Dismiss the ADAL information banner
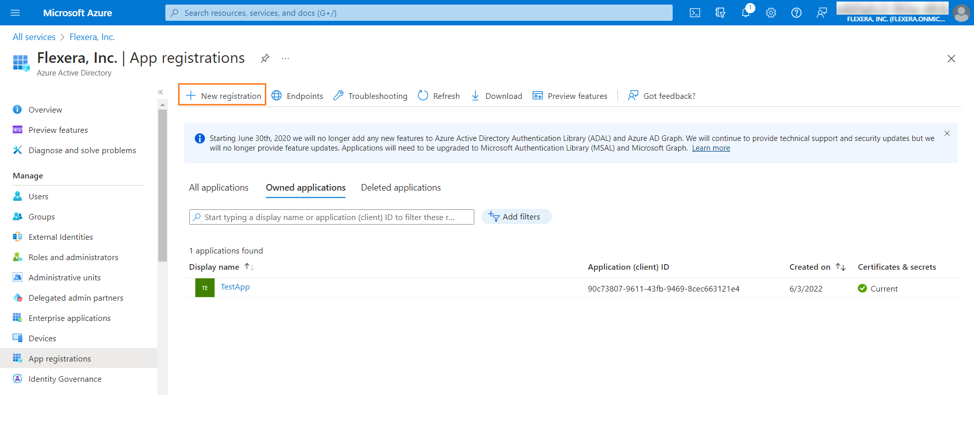Viewport: 974px width, 435px height. click(947, 133)
